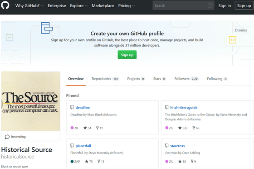Switch to the Followers tab
This screenshot has height=169, width=254.
point(186,79)
